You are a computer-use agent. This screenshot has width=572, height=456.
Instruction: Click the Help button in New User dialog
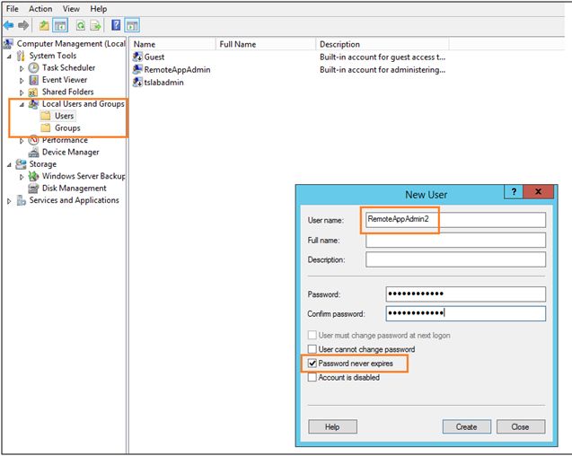[x=332, y=426]
